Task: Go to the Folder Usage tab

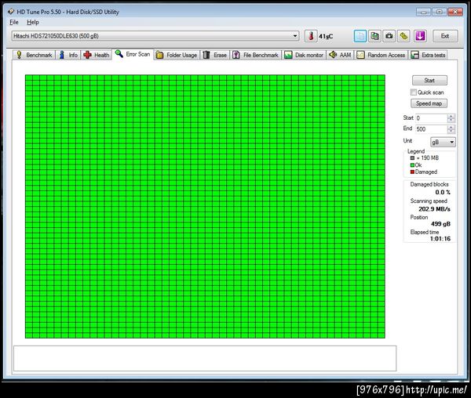Action: click(177, 55)
